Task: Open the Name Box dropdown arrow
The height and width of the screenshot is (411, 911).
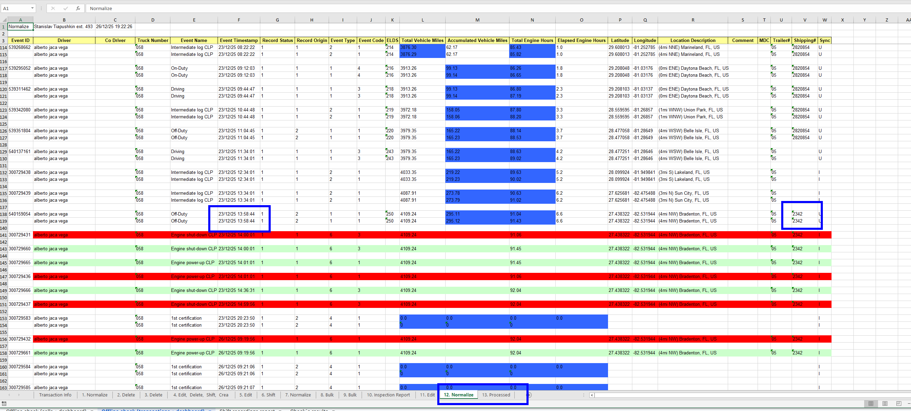Action: 32,8
